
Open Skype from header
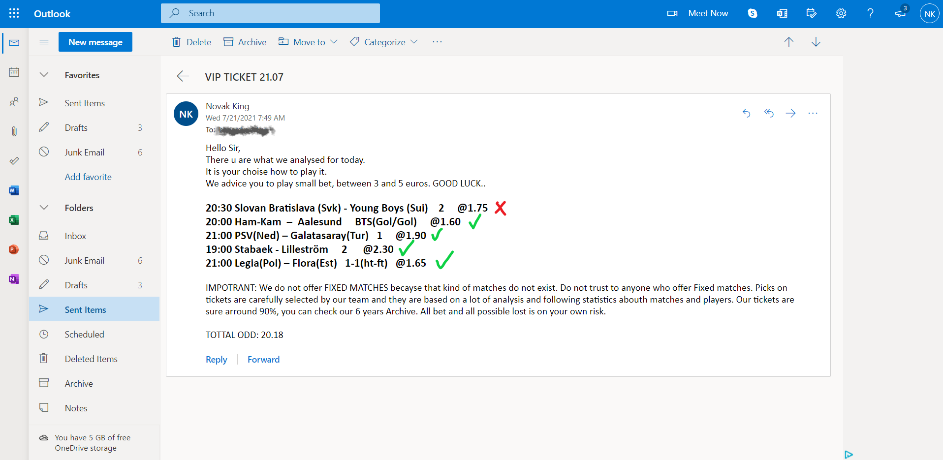(753, 13)
